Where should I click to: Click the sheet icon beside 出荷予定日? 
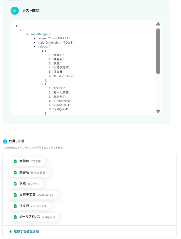15,195
